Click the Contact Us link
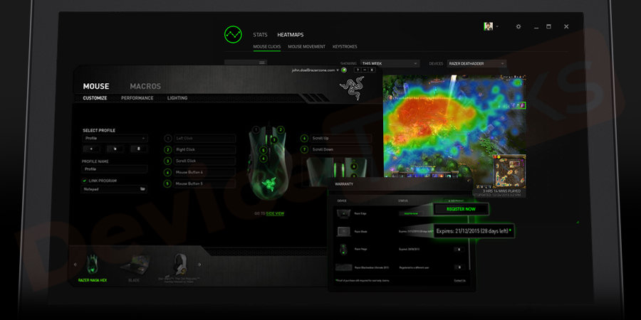 pos(459,281)
